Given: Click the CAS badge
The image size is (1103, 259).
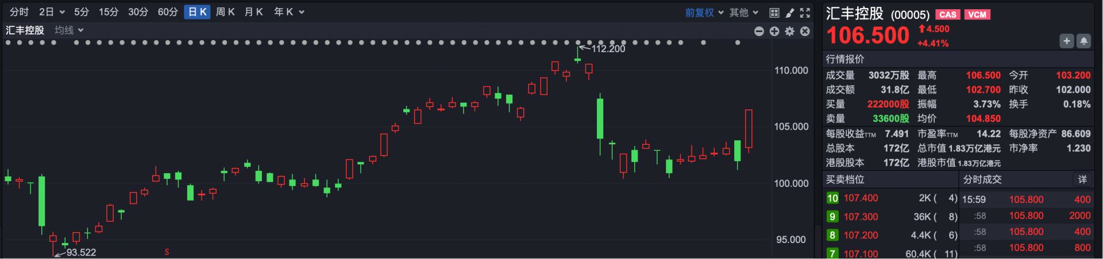Looking at the screenshot, I should [x=948, y=14].
